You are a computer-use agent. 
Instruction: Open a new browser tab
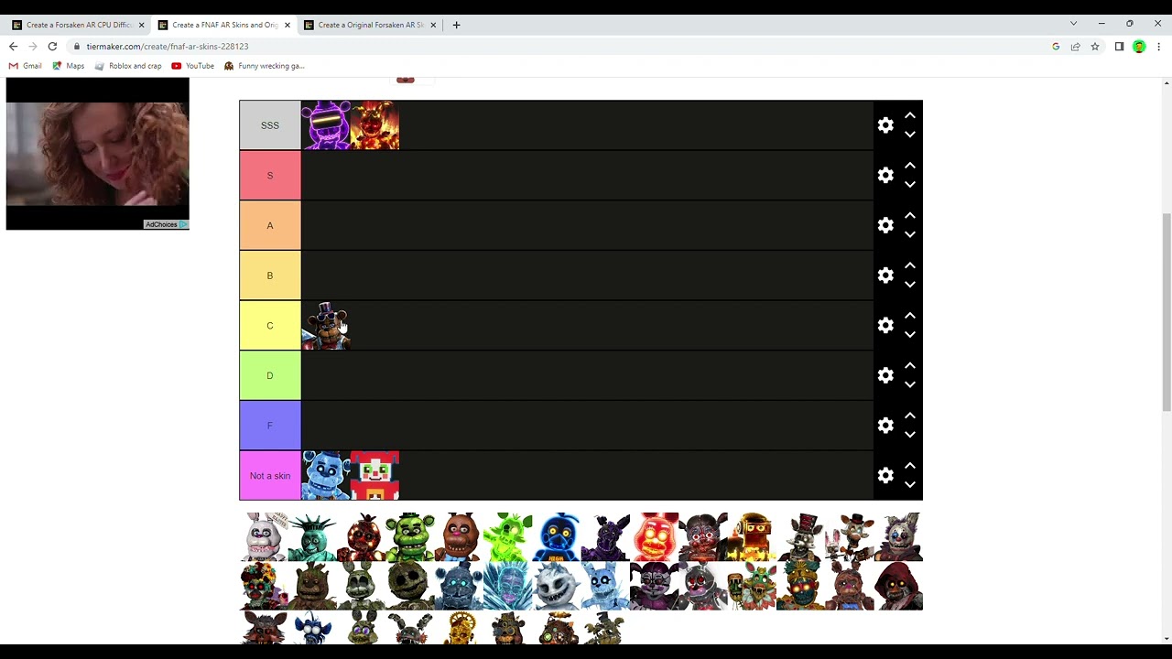[x=456, y=25]
